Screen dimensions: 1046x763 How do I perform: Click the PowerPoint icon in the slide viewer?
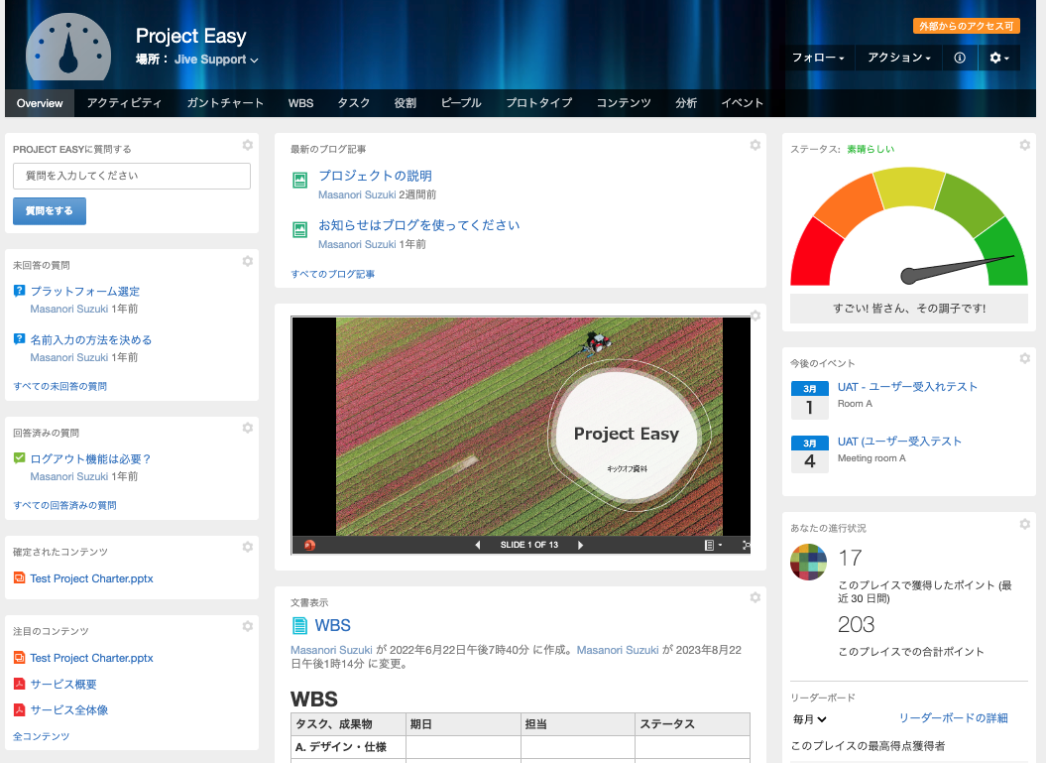click(309, 545)
